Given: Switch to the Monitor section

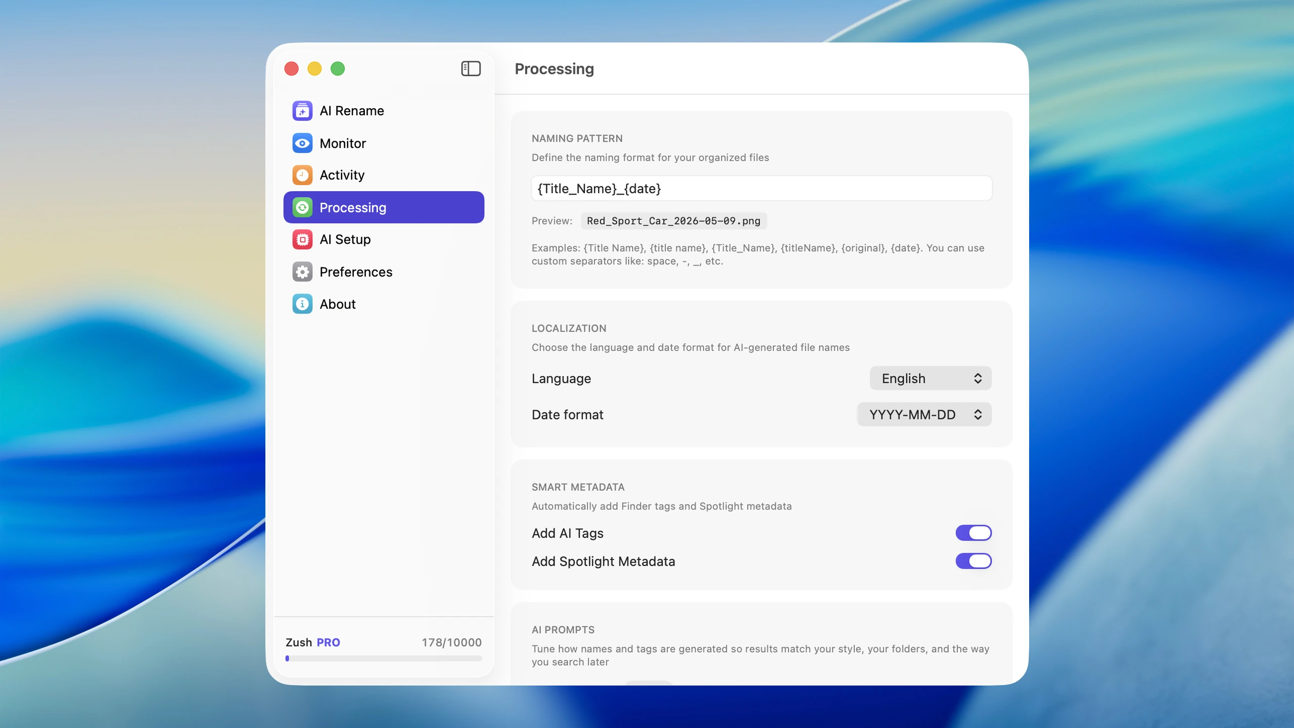Looking at the screenshot, I should tap(384, 143).
